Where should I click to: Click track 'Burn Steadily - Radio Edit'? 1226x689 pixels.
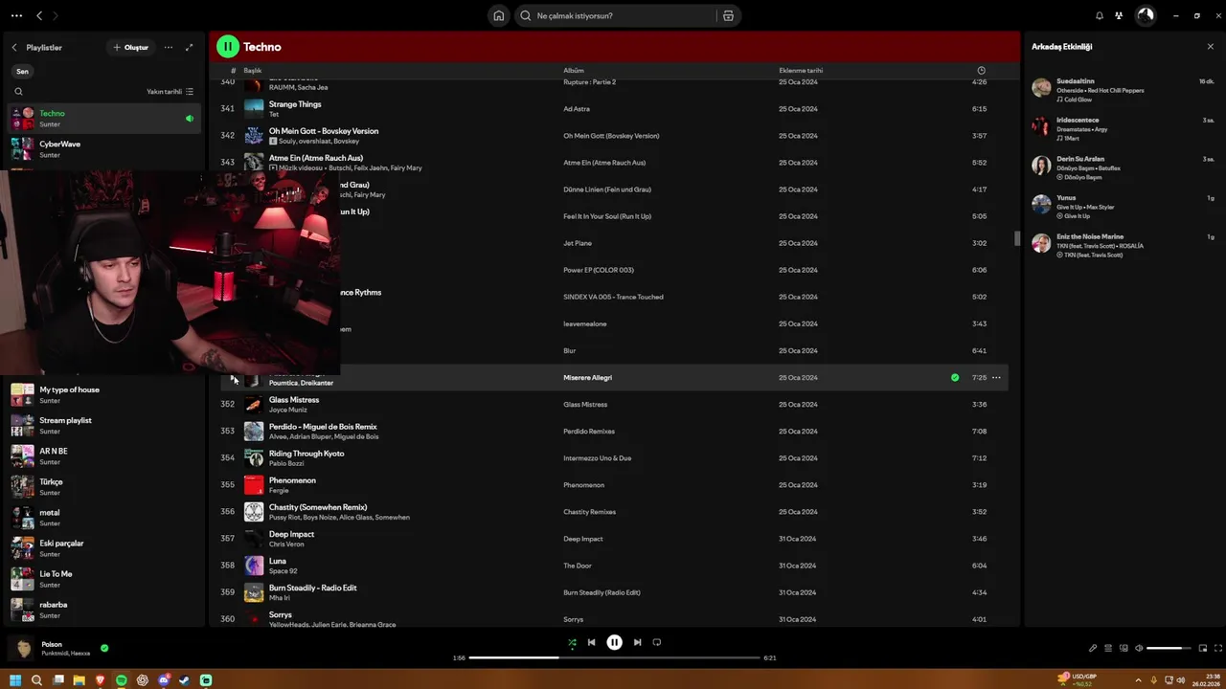click(313, 588)
